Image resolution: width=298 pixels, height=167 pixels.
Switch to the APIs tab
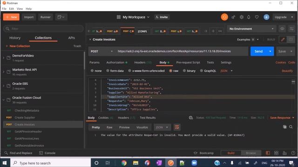click(x=71, y=38)
